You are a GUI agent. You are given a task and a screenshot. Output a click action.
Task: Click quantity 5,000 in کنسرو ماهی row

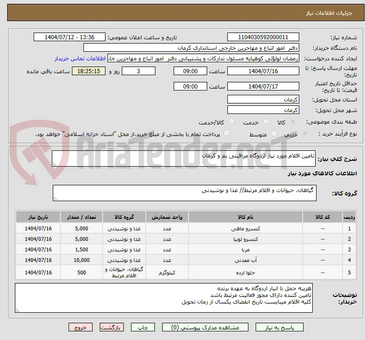[82, 229]
